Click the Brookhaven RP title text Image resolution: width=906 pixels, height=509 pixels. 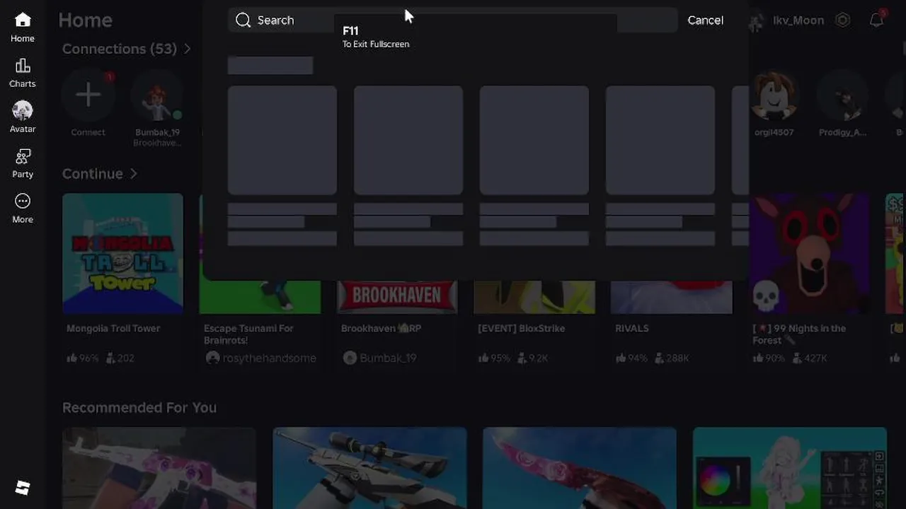point(382,328)
